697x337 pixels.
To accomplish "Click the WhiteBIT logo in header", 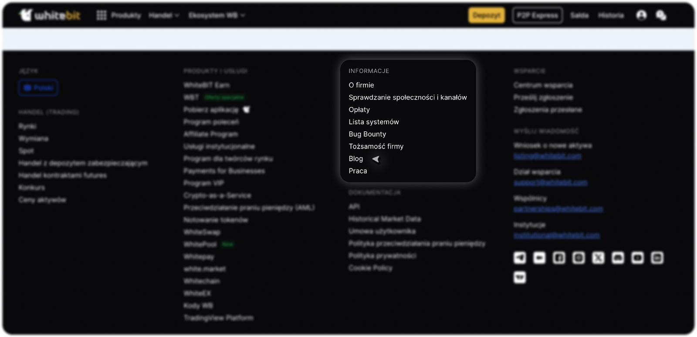I will (x=50, y=15).
